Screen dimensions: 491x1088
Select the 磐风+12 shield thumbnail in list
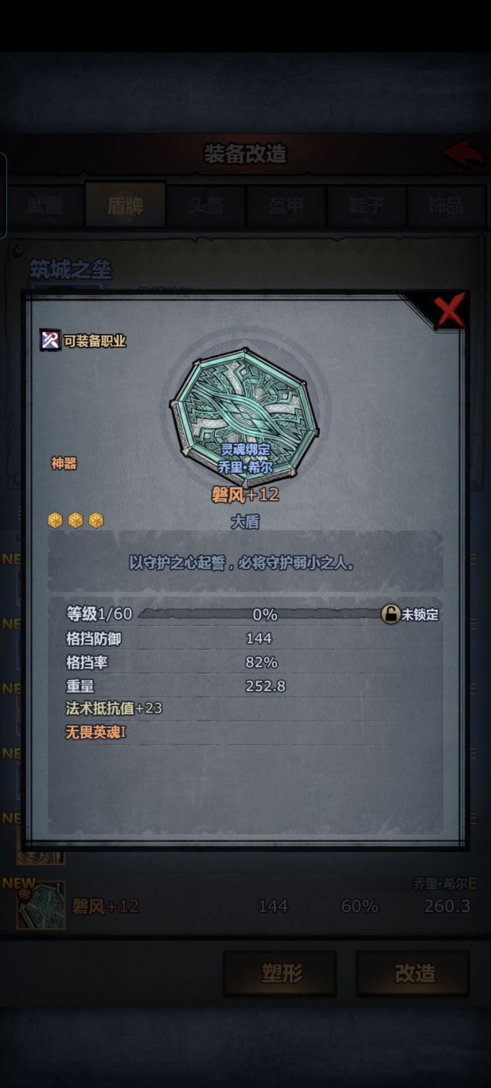[x=41, y=905]
